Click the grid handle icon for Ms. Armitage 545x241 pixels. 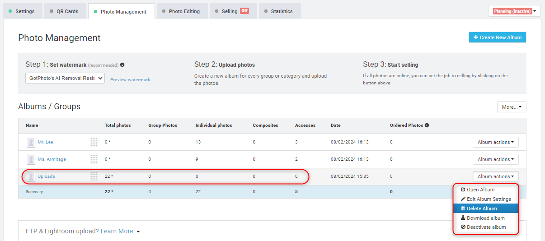[94, 159]
